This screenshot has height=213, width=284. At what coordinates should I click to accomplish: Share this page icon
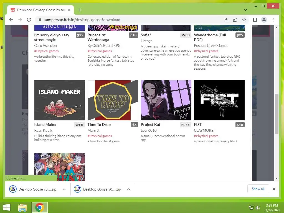coord(235,20)
